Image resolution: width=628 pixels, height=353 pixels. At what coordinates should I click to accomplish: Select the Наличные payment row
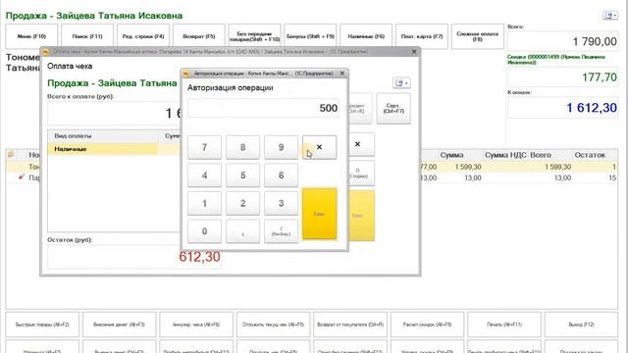(114, 149)
